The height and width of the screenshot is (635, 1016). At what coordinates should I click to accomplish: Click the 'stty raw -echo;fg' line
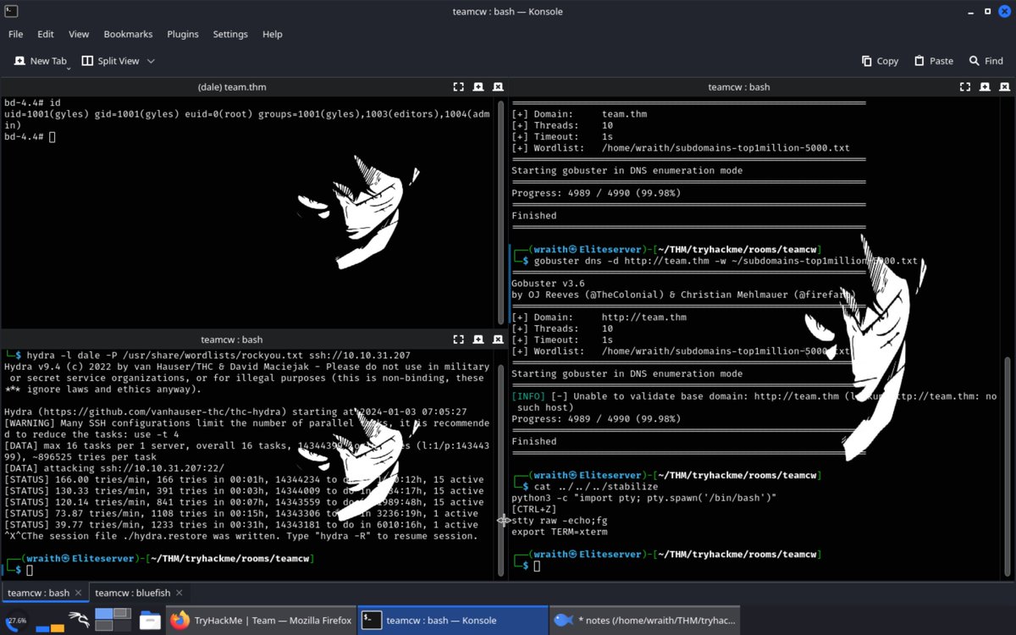(x=559, y=521)
